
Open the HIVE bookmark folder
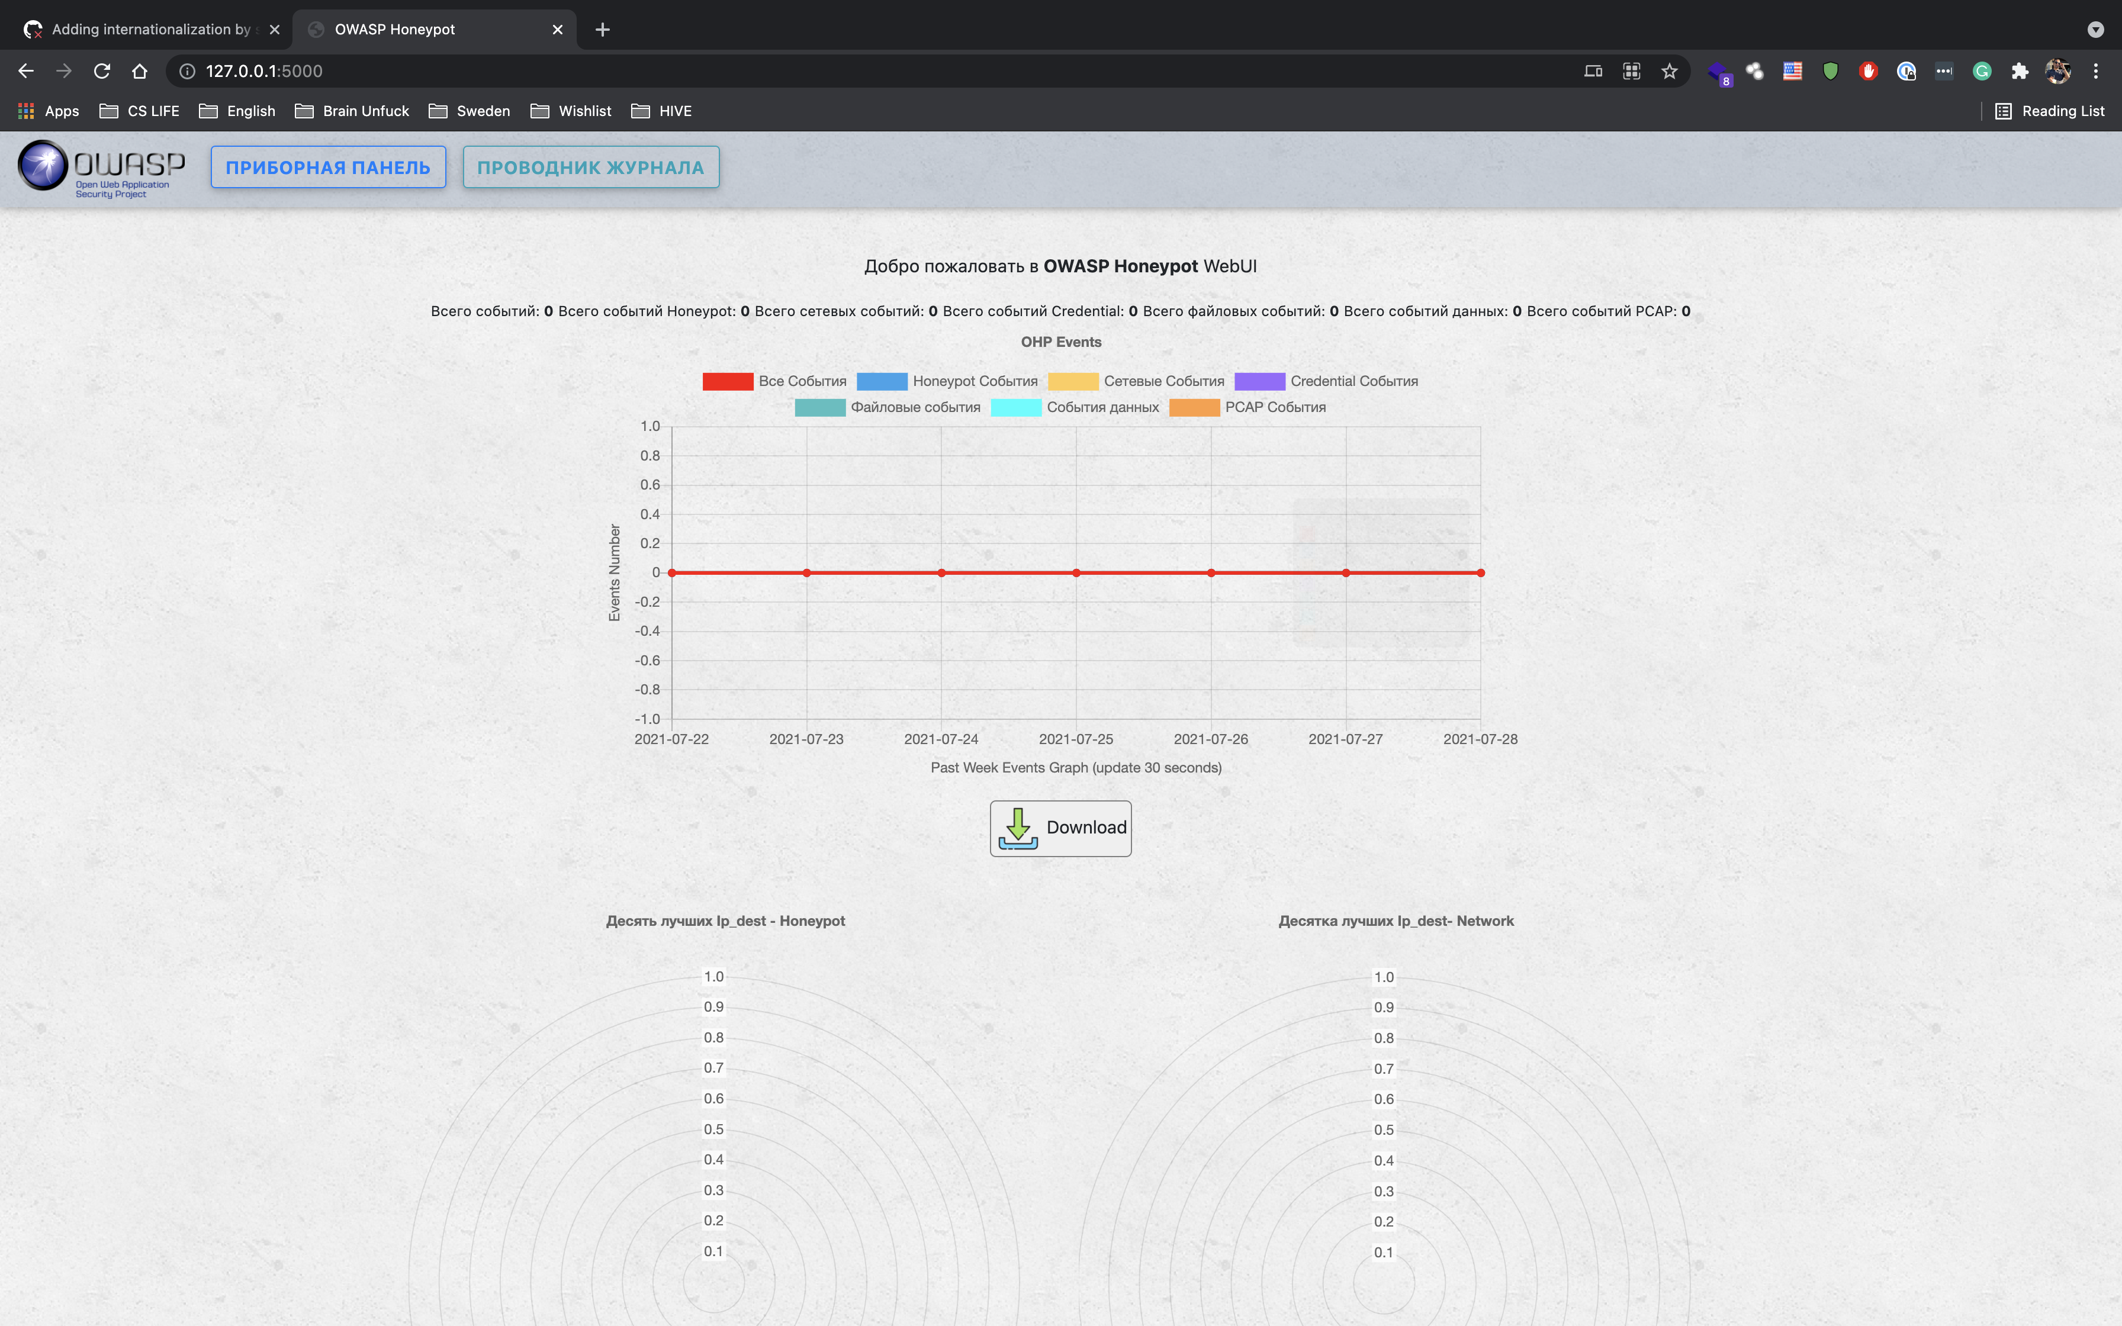[x=662, y=111]
